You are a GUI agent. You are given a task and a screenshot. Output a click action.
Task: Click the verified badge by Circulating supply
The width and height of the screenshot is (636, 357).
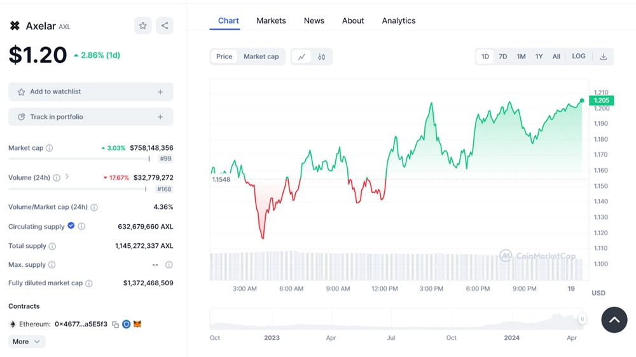pyautogui.click(x=71, y=226)
